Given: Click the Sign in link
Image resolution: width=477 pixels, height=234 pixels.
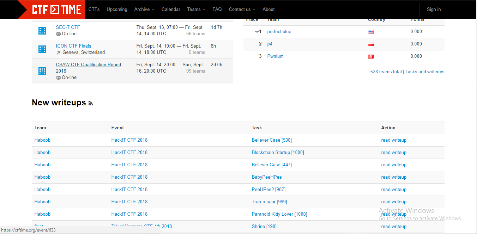Looking at the screenshot, I should tap(434, 10).
